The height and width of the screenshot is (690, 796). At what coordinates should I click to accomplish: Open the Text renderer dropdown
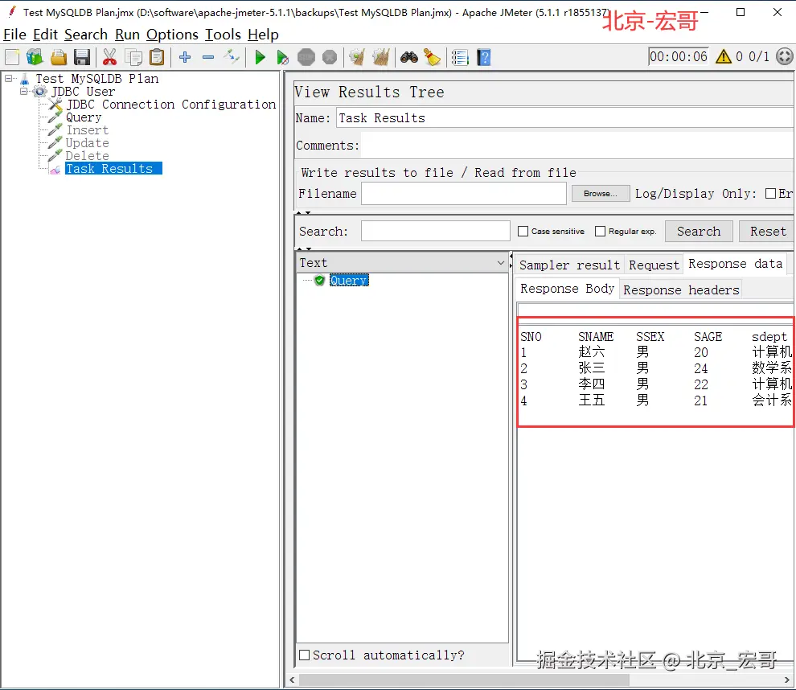coord(401,262)
